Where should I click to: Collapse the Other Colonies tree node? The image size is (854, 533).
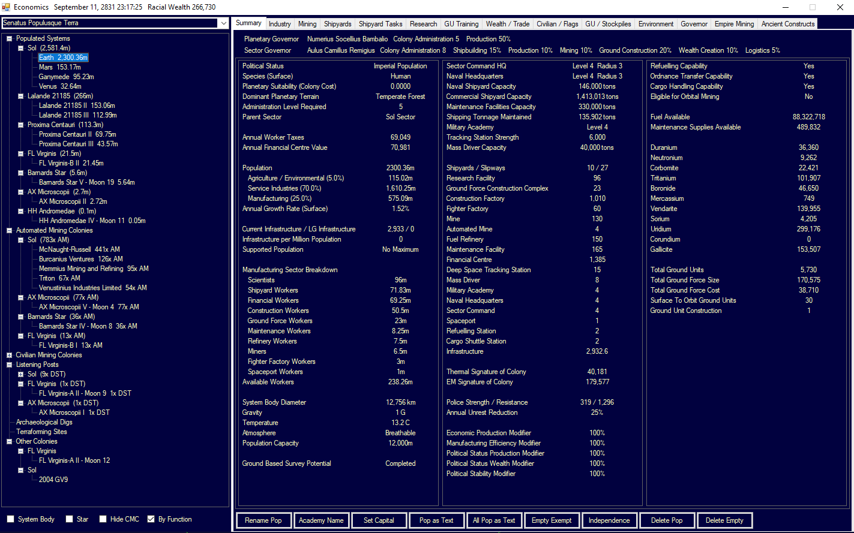[10, 441]
